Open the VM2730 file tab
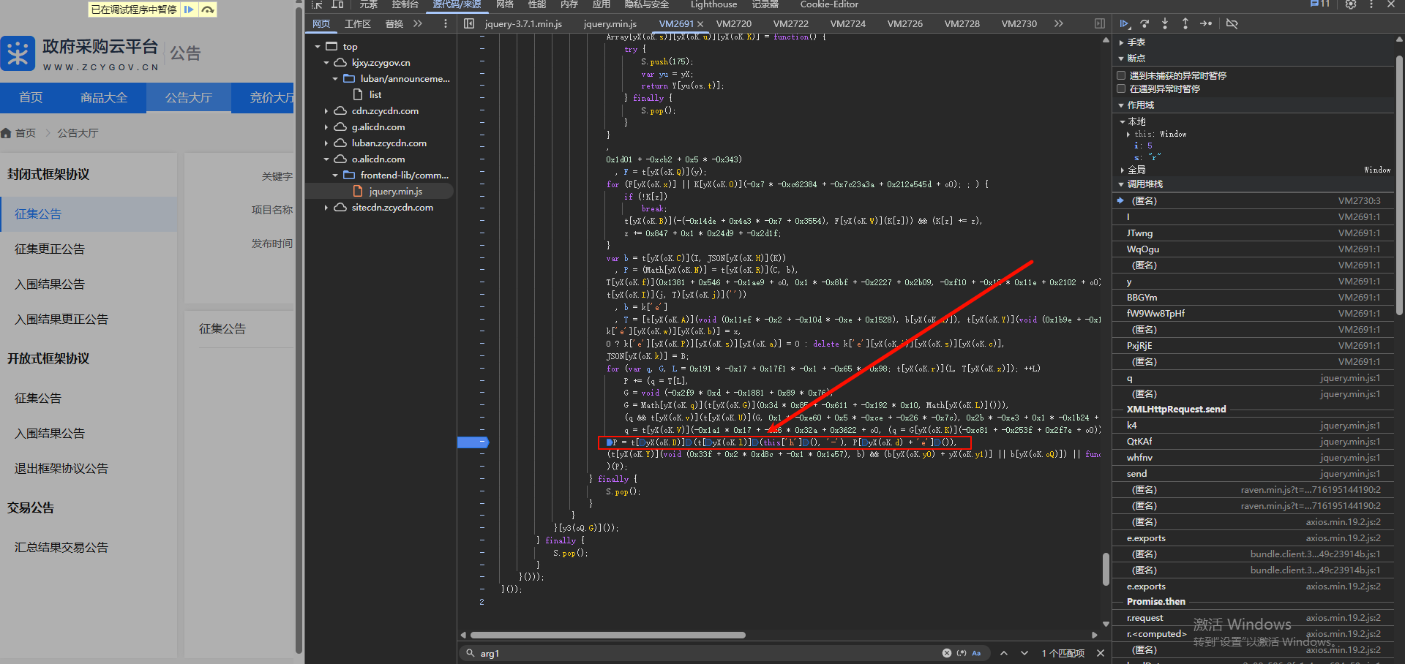Viewport: 1405px width, 664px height. pyautogui.click(x=1019, y=24)
